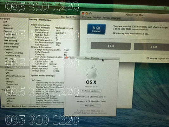This screenshot has height=127, width=169.
Task: Switch to the Storage tab
Action: (x=107, y=18)
